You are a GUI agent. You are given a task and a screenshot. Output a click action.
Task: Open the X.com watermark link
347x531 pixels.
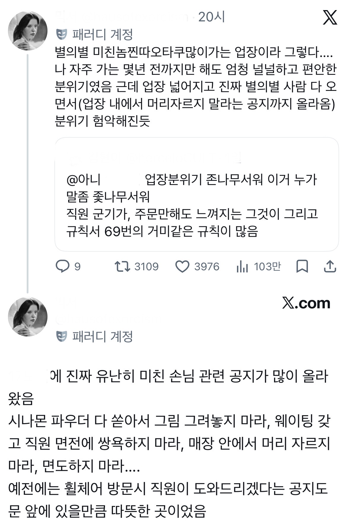click(x=306, y=303)
